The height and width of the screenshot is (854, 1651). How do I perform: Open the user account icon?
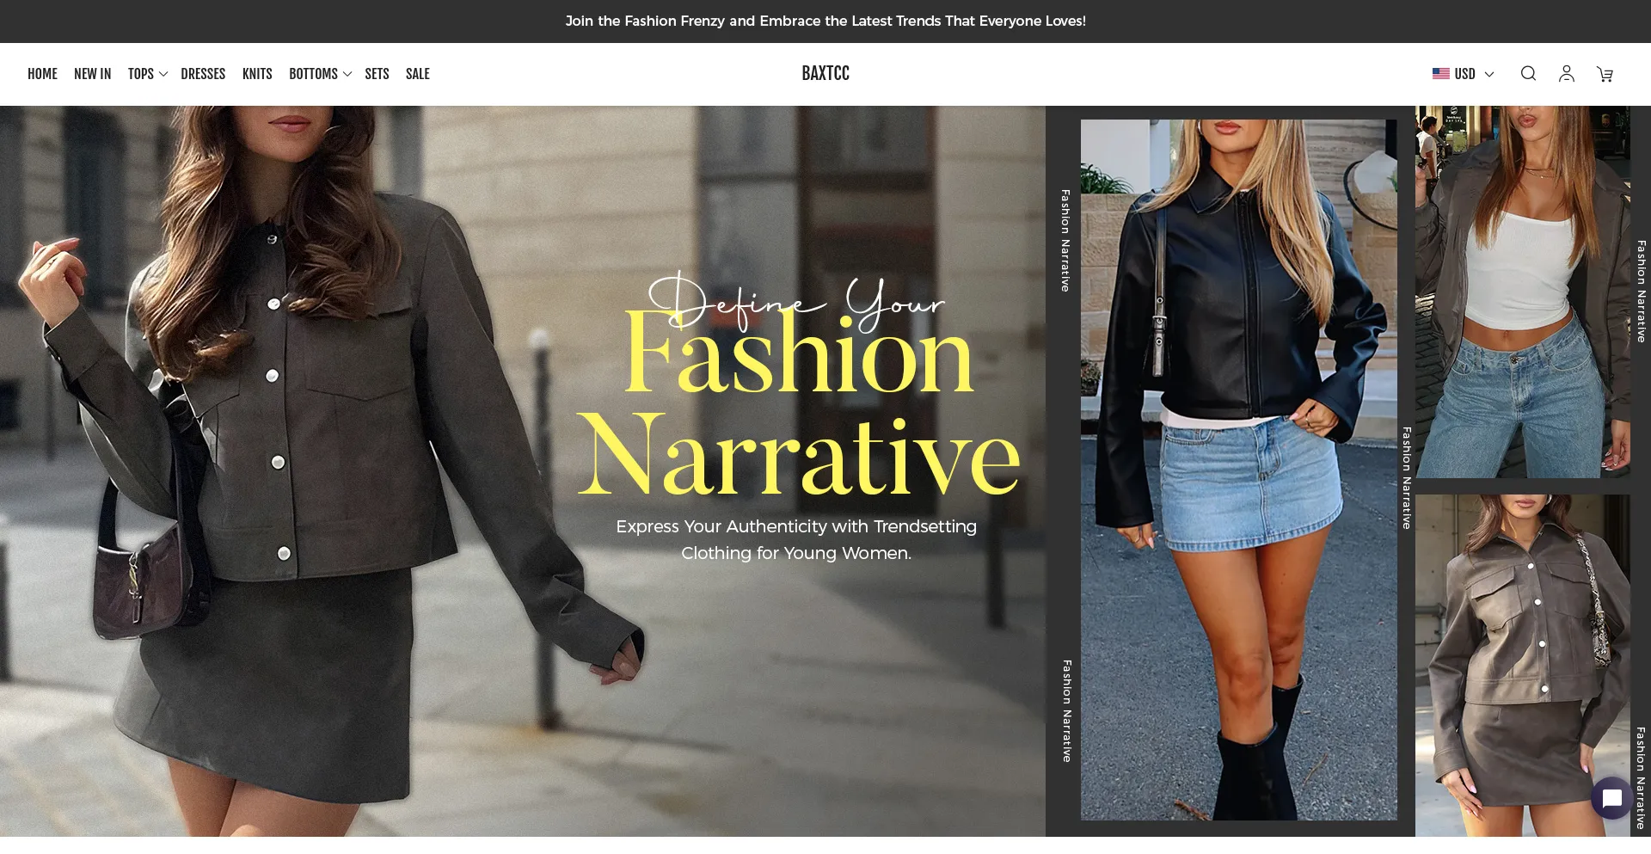click(x=1566, y=74)
